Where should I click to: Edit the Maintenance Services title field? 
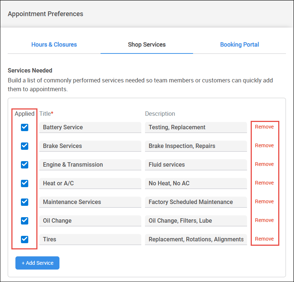click(x=90, y=202)
